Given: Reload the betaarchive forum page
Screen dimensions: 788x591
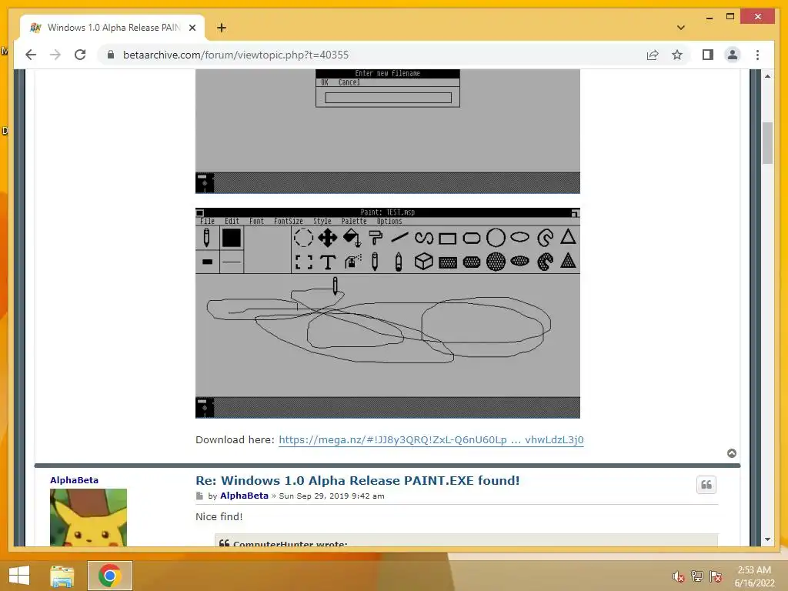Looking at the screenshot, I should pyautogui.click(x=80, y=55).
